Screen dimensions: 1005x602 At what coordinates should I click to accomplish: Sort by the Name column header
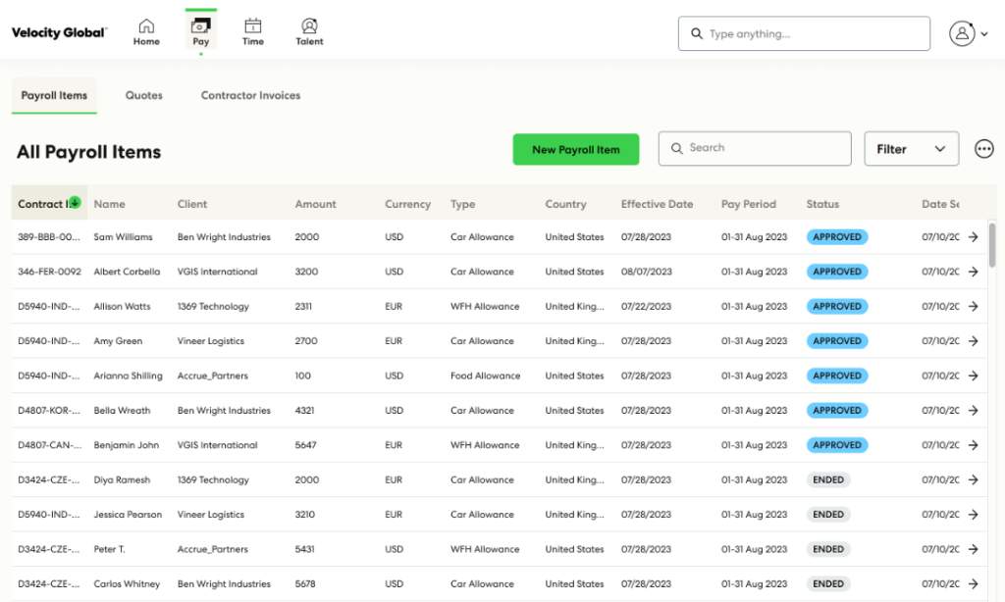[x=110, y=204]
